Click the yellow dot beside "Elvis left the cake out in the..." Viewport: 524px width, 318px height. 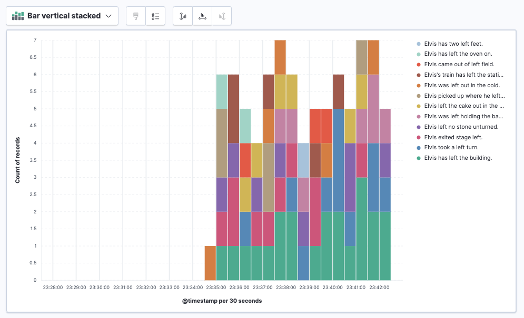point(418,106)
